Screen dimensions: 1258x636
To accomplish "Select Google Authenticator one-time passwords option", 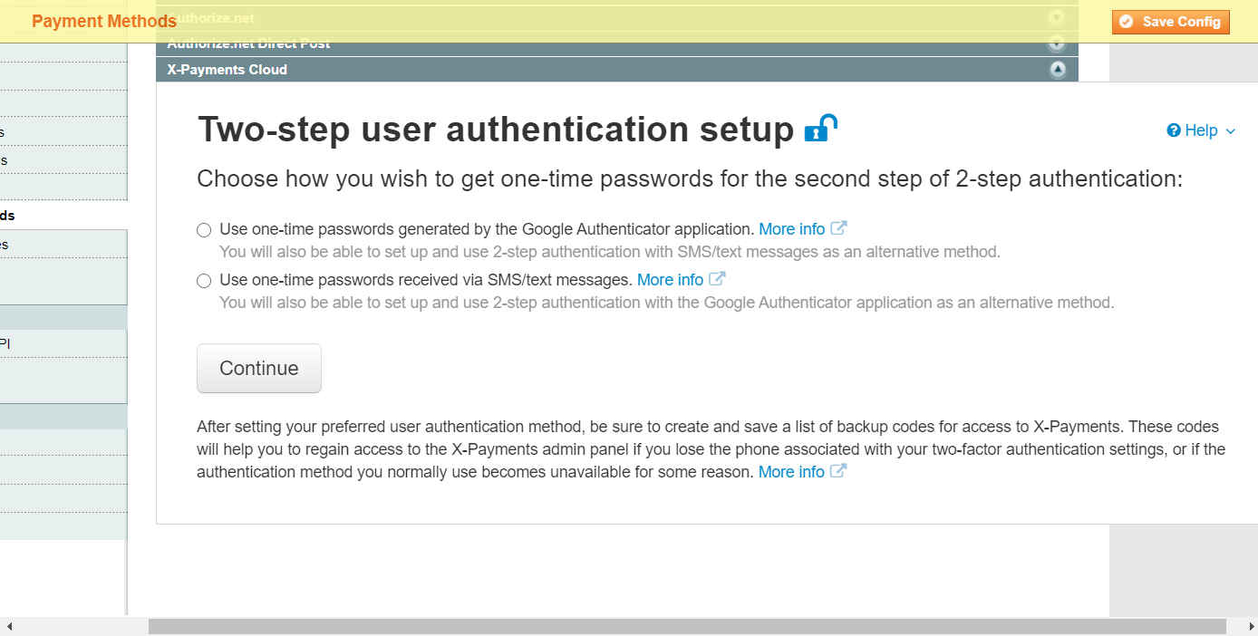I will tap(204, 230).
